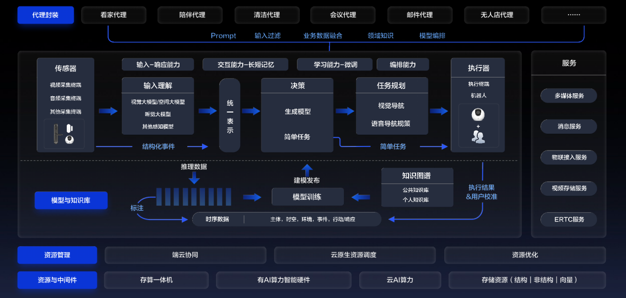The height and width of the screenshot is (298, 626).
Task: Click the blue 简单任务 flow label
Action: 393,147
